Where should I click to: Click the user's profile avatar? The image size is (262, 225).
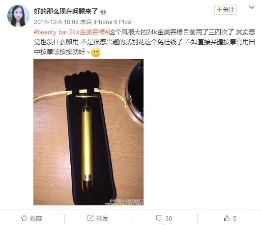click(18, 16)
